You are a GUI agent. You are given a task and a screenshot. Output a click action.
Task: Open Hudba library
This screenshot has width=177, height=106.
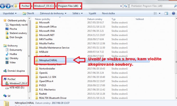(11, 54)
